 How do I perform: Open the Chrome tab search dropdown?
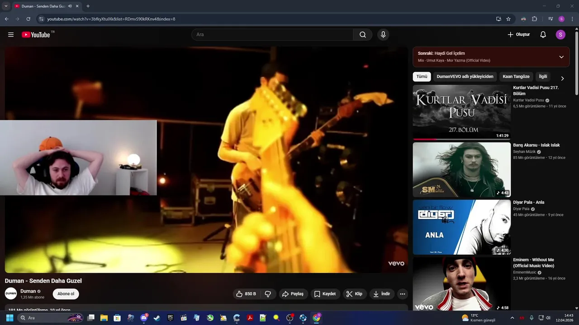(6, 6)
